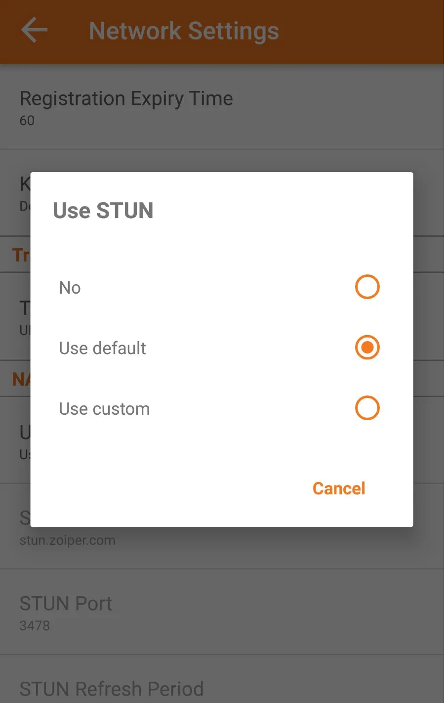
Task: Click the partially hidden "Tr" section header
Action: 20,255
